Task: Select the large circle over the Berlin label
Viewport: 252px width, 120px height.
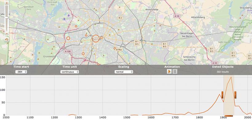Action: (x=96, y=38)
